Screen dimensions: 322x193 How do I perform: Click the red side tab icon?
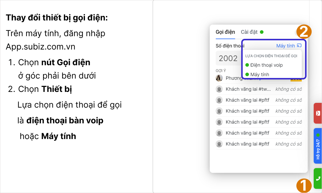coord(318,113)
